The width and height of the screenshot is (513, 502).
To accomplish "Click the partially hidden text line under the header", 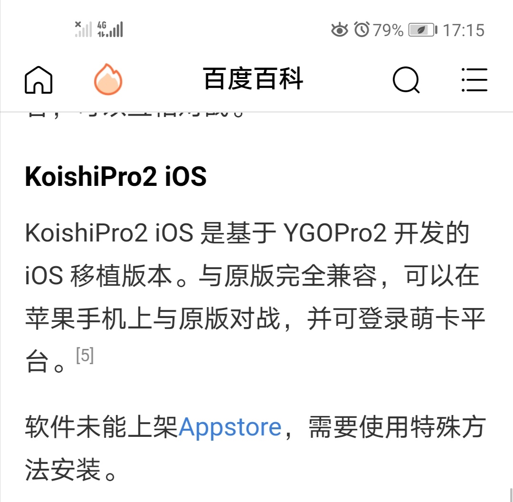I will (135, 114).
